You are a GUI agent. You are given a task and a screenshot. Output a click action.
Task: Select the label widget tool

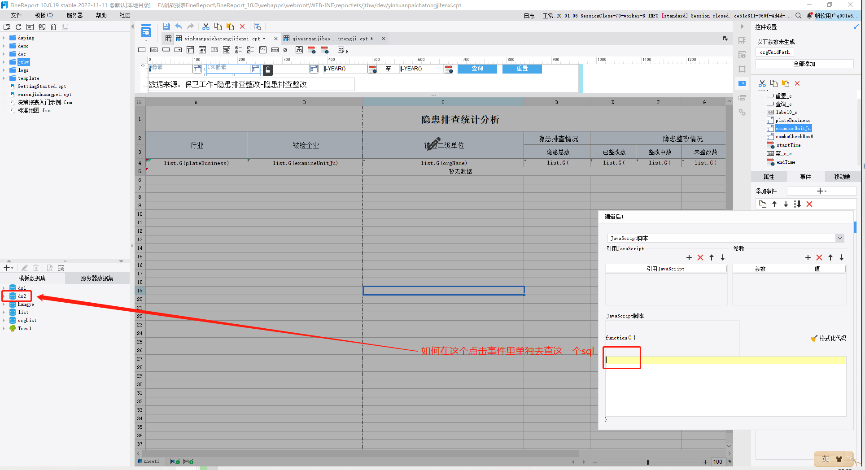pyautogui.click(x=154, y=50)
